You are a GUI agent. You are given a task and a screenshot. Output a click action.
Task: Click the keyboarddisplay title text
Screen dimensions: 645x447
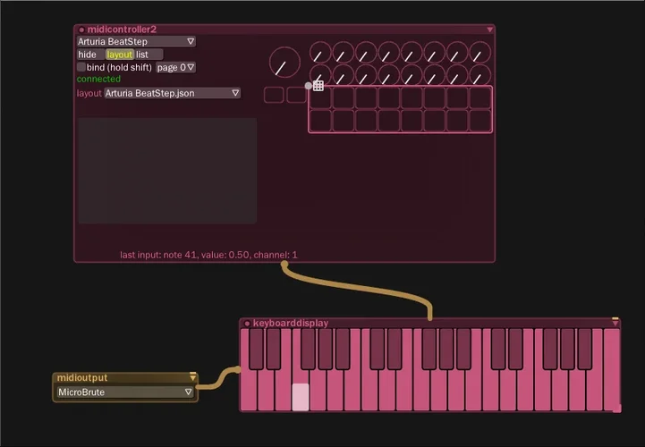tap(291, 324)
